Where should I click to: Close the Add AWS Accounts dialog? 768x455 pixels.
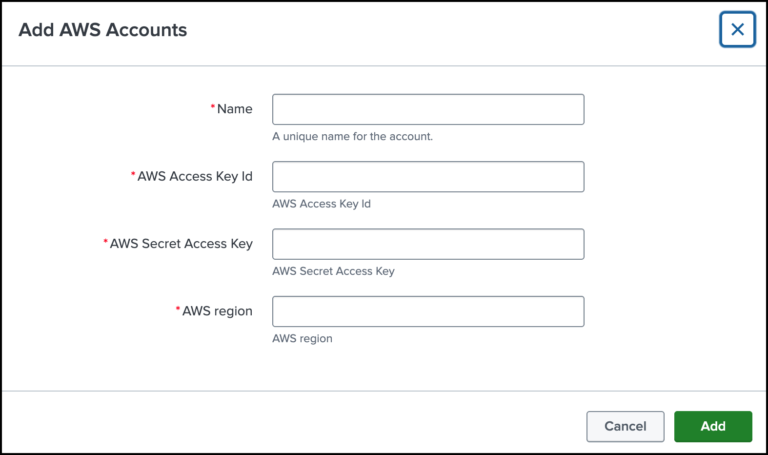click(737, 30)
